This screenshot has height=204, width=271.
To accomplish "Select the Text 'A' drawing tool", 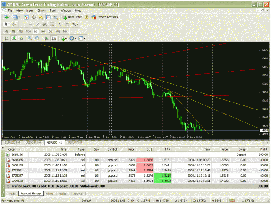I will (59, 24).
